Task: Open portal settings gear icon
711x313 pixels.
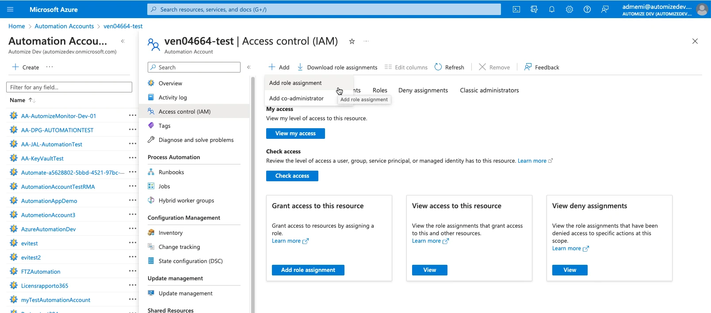Action: (x=569, y=9)
